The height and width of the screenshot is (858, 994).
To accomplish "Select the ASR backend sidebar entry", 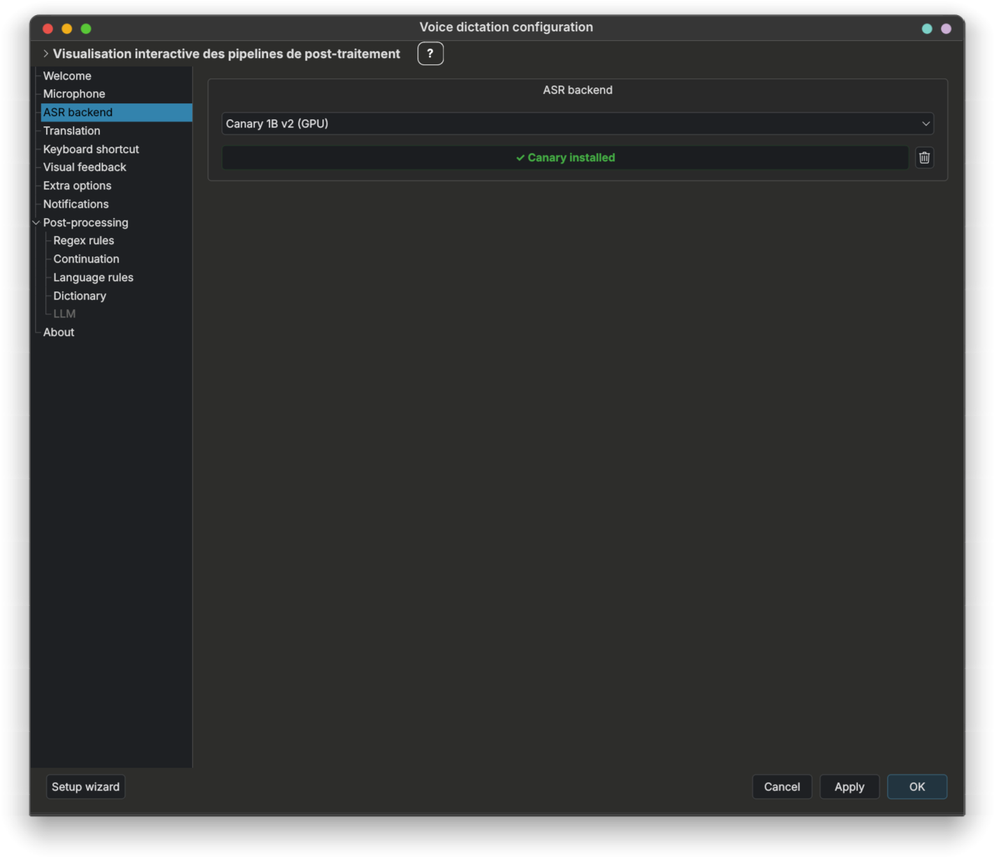I will pos(116,112).
